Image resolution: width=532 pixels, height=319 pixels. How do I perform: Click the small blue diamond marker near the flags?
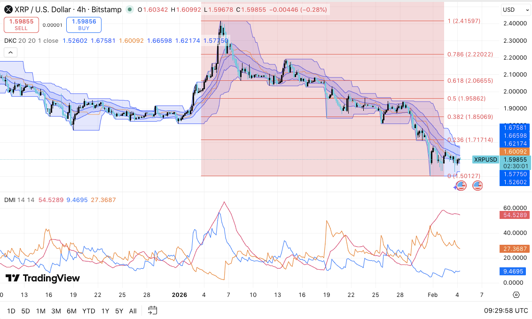tap(455, 187)
